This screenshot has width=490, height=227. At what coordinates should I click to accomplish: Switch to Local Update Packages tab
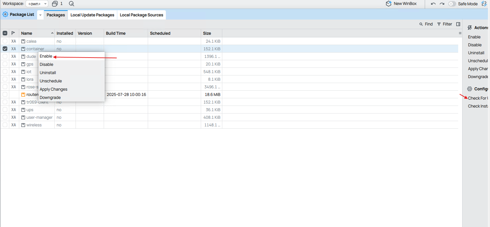(92, 15)
